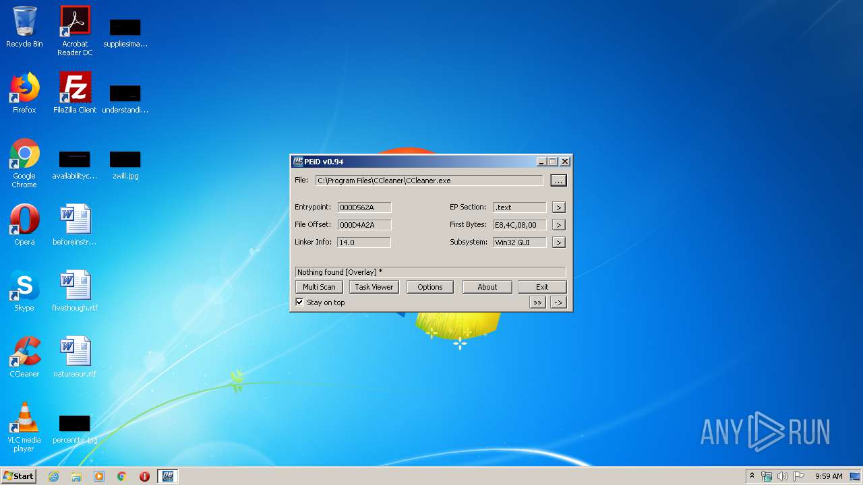Select the percentty.jpg file
The height and width of the screenshot is (485, 863).
point(75,430)
